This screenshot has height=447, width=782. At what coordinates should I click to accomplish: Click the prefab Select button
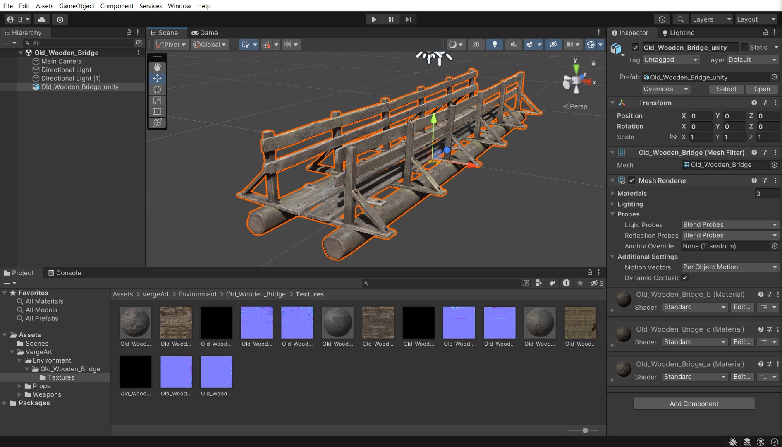[x=726, y=89]
